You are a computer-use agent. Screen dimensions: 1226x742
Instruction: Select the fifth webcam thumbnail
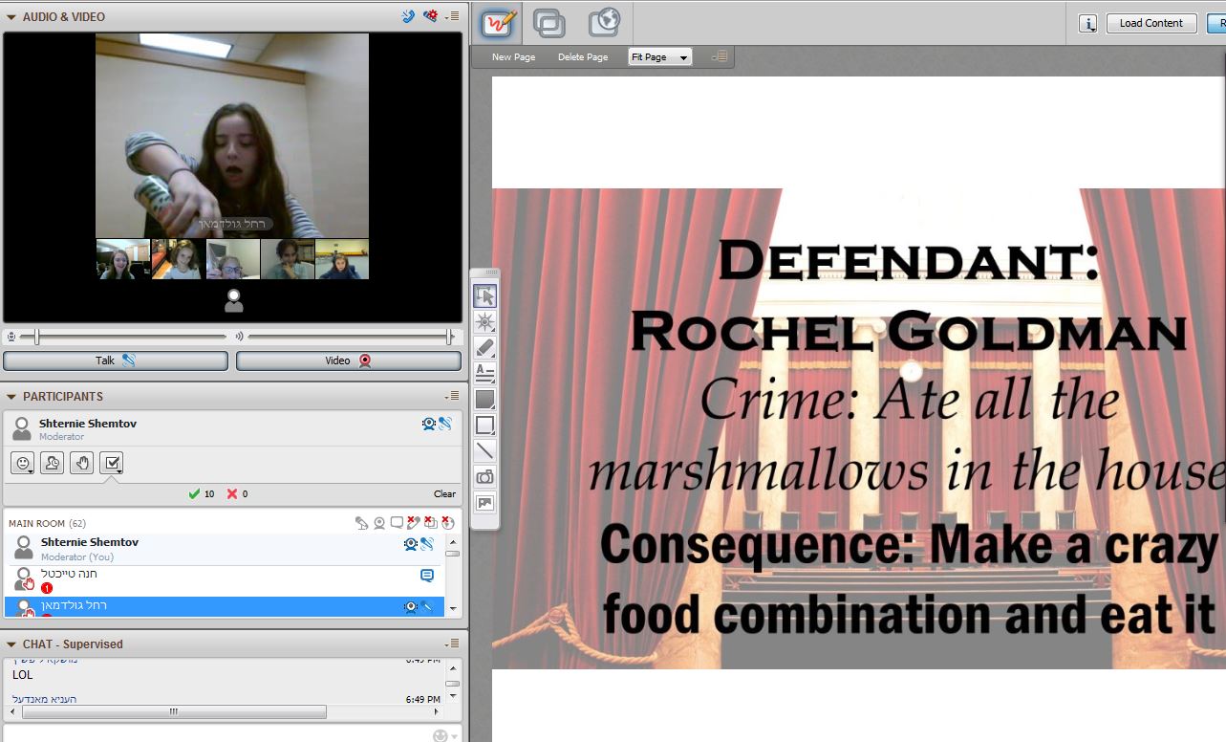tap(341, 259)
